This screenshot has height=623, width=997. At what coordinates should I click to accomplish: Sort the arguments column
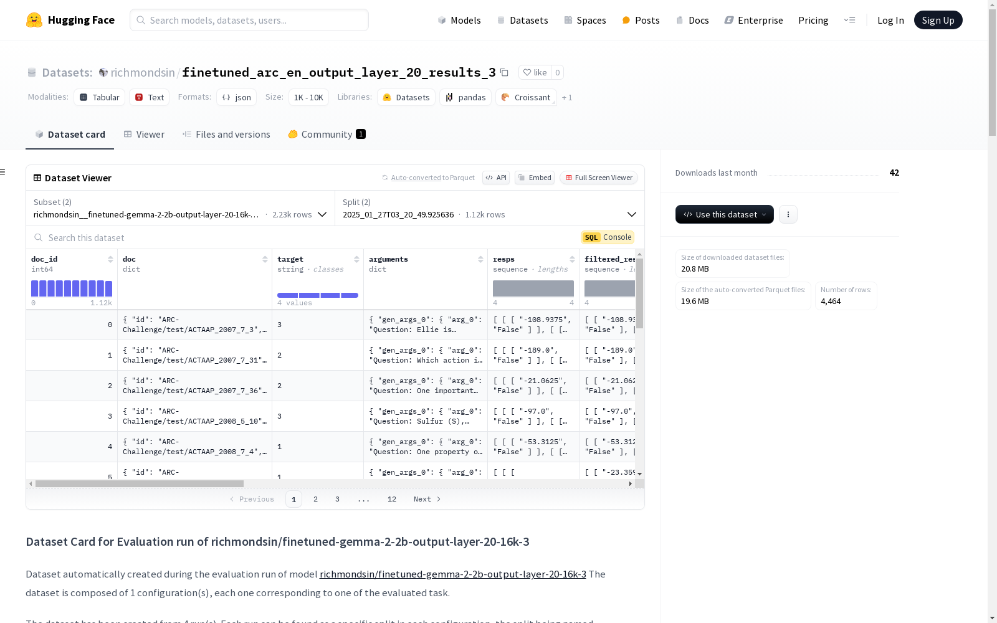coord(480,259)
